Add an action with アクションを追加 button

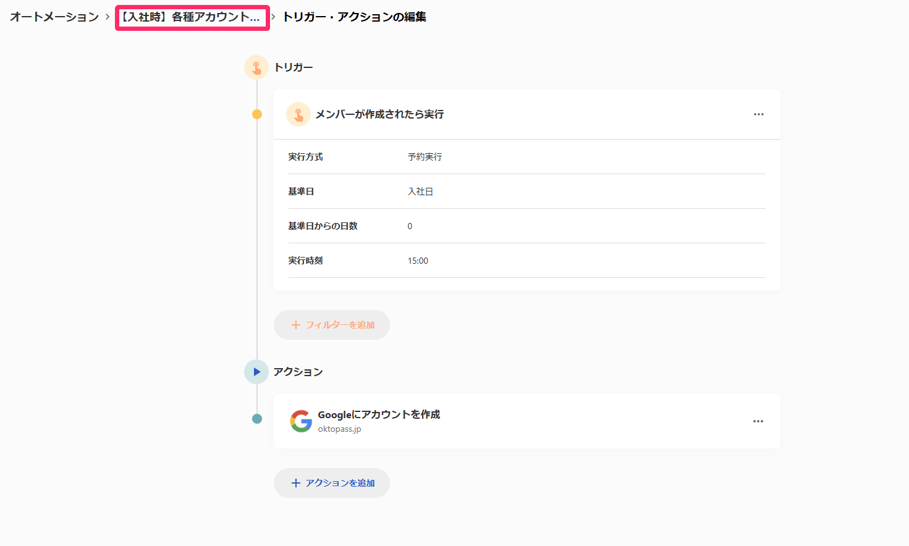[332, 483]
